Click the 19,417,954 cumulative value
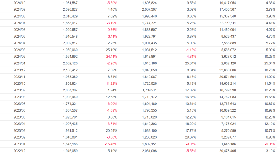Image resolution: width=277 pixels, height=154 pixels. (226, 3)
